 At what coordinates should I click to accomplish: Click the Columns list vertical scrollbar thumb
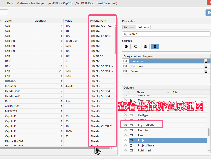[x=208, y=132]
